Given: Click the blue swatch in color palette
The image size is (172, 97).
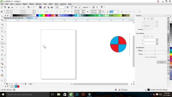Looking at the screenshot, I should tap(37, 16).
